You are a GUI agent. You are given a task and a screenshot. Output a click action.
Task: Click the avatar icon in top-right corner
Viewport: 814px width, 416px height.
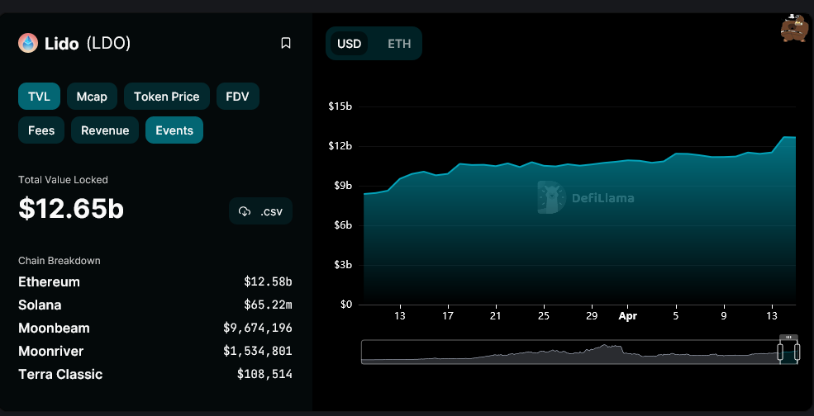tap(793, 29)
